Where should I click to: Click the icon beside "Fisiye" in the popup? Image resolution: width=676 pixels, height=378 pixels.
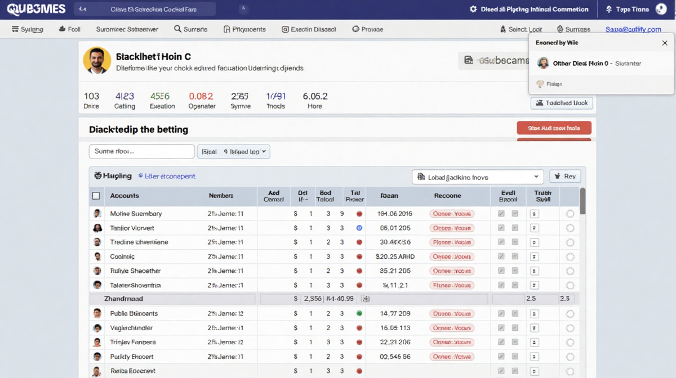pos(540,84)
